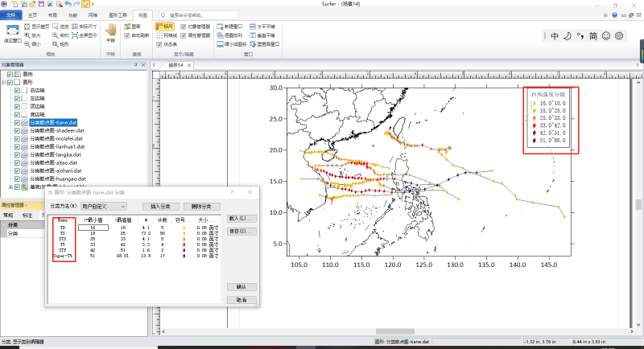
Task: Click the 放大 zoom in icon
Action: click(x=26, y=35)
